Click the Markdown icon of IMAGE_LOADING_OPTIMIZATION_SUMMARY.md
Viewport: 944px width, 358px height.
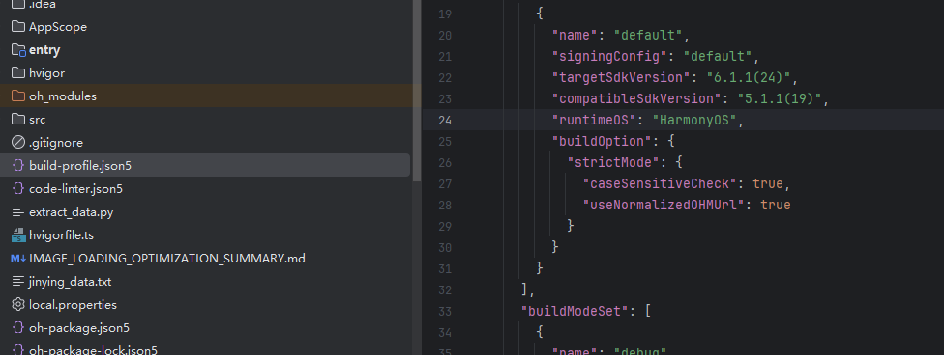click(18, 259)
